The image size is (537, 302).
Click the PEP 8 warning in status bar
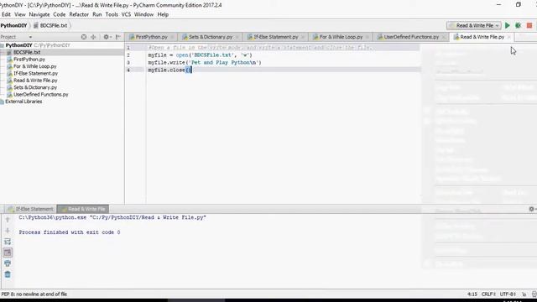pos(34,294)
